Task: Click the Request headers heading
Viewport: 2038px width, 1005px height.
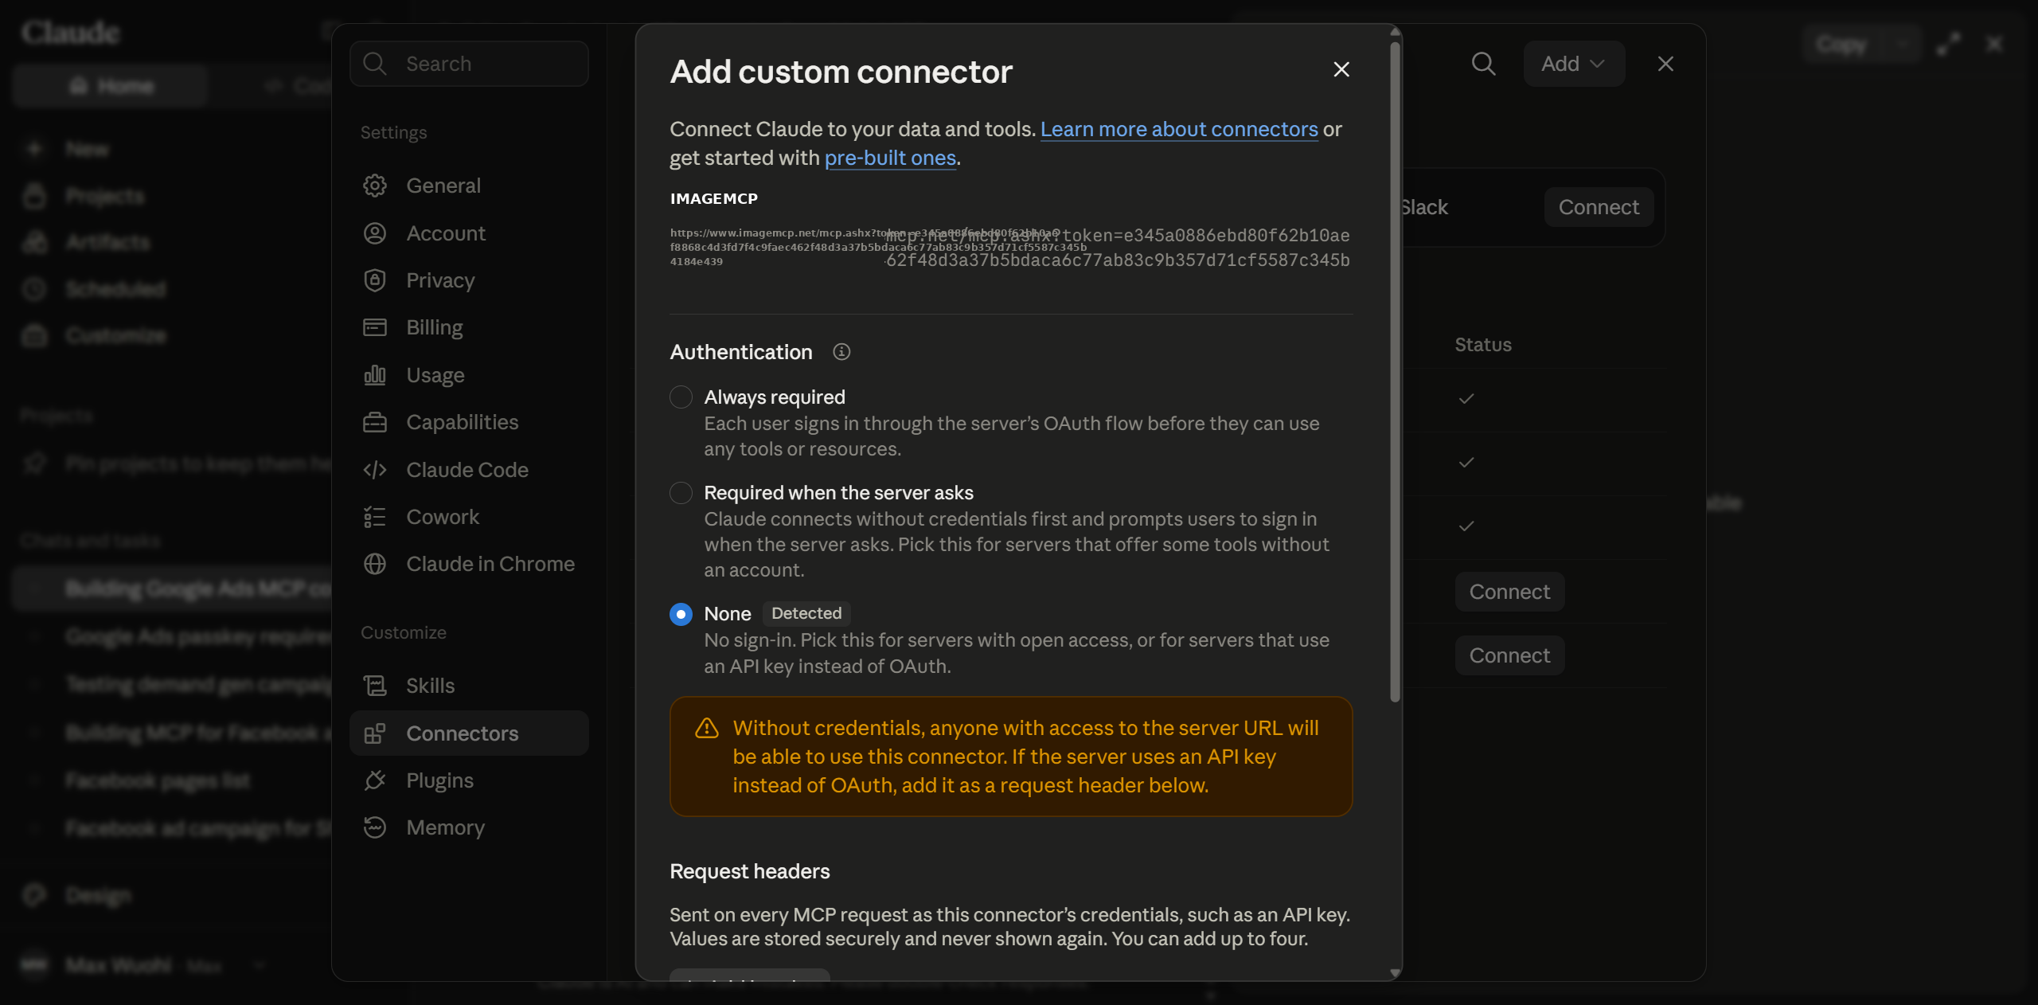Action: 749,871
